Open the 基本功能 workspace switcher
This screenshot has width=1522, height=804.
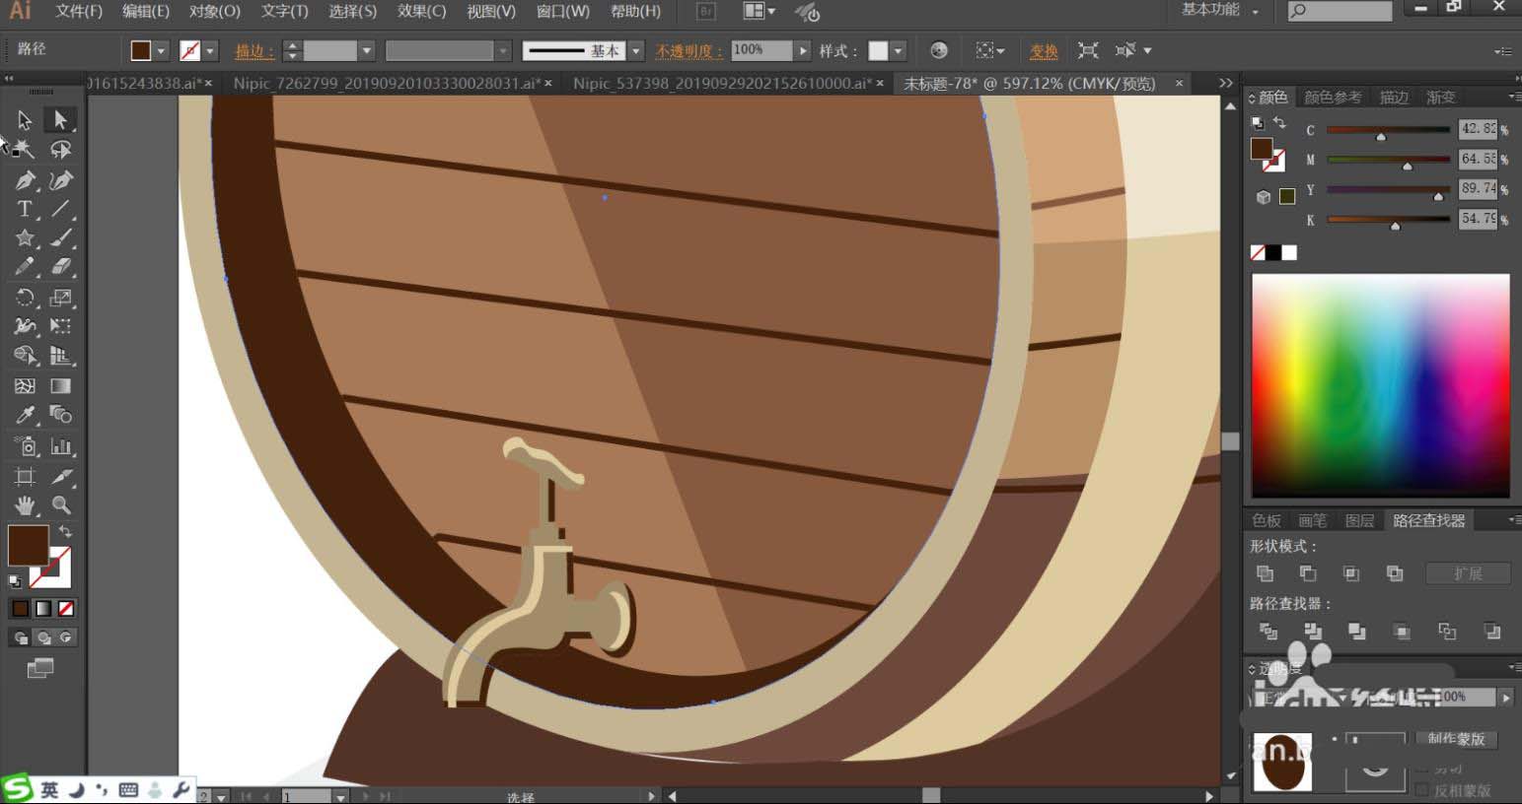pos(1220,10)
